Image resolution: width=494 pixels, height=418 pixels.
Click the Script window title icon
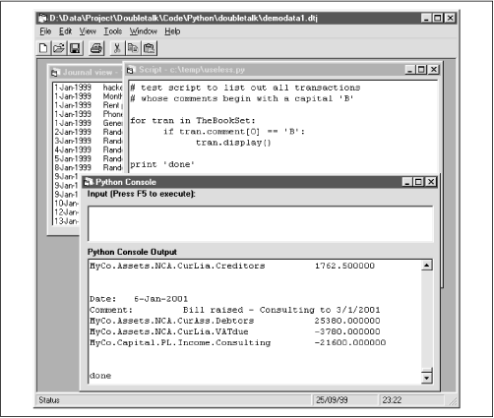coord(131,70)
